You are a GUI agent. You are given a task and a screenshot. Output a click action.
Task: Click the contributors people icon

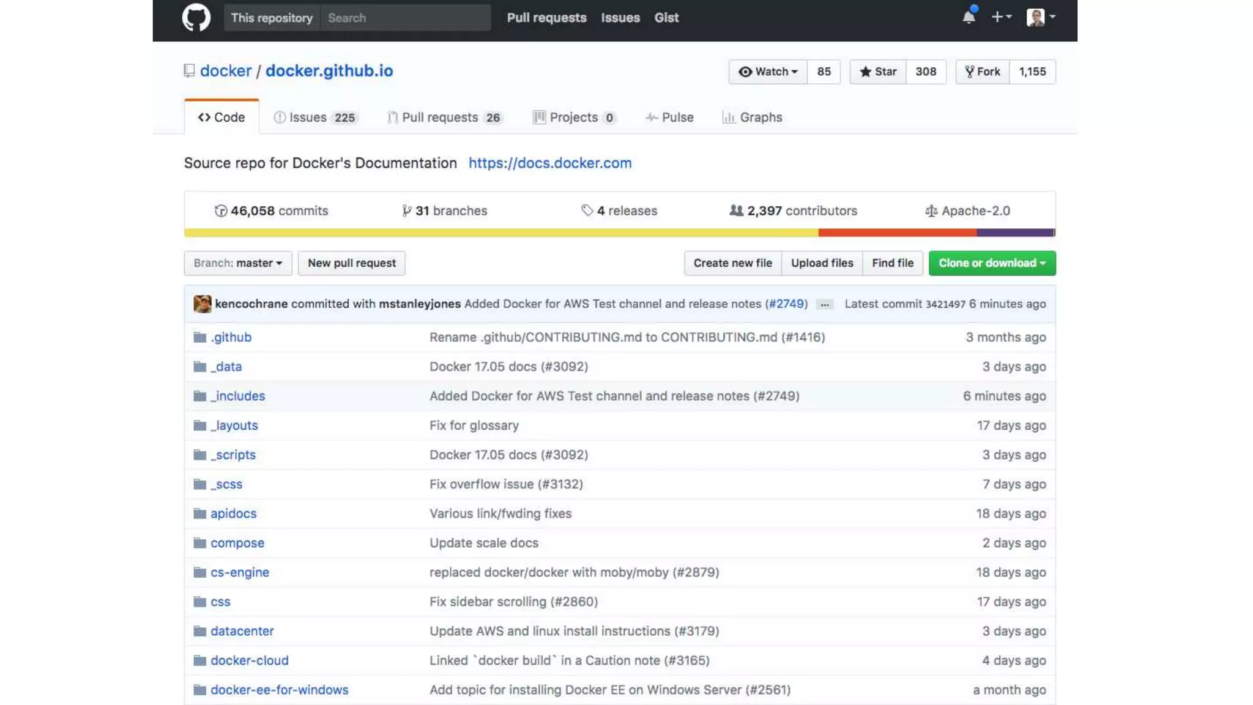point(736,211)
